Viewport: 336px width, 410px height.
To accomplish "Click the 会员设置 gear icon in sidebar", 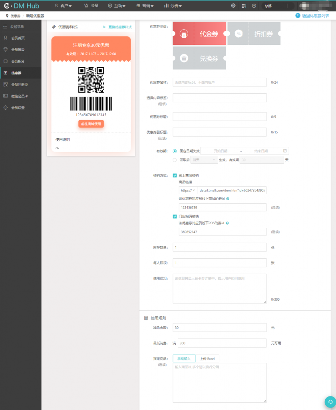I will (5, 108).
